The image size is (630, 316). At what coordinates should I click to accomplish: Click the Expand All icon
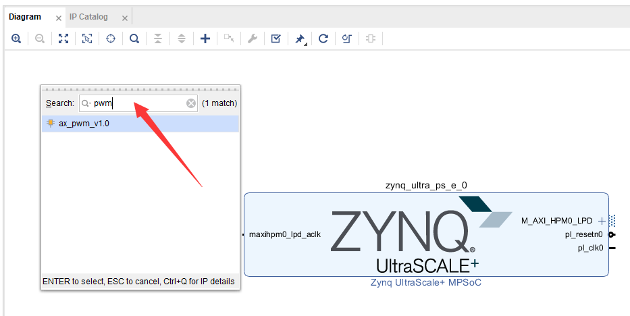(182, 38)
